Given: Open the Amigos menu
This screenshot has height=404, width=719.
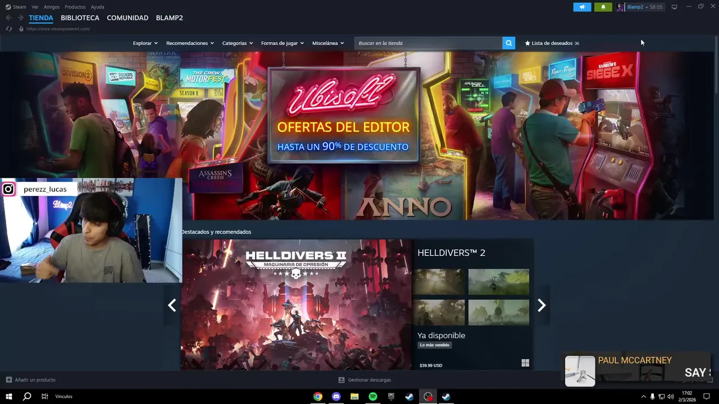Looking at the screenshot, I should click(52, 7).
